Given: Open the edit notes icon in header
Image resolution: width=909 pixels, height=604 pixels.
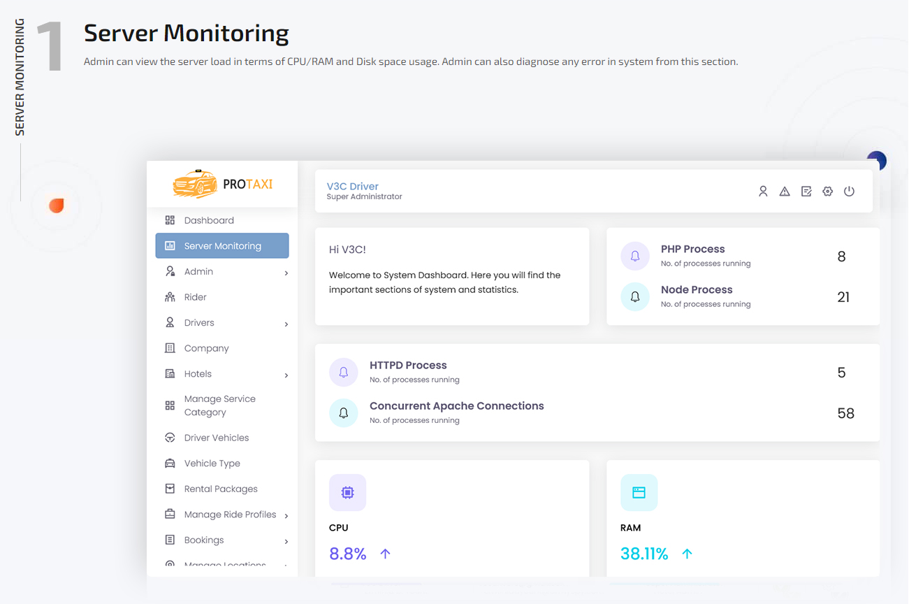Looking at the screenshot, I should pos(806,191).
